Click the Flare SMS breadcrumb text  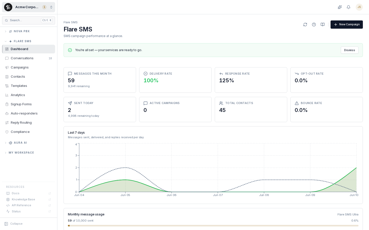pos(70,22)
